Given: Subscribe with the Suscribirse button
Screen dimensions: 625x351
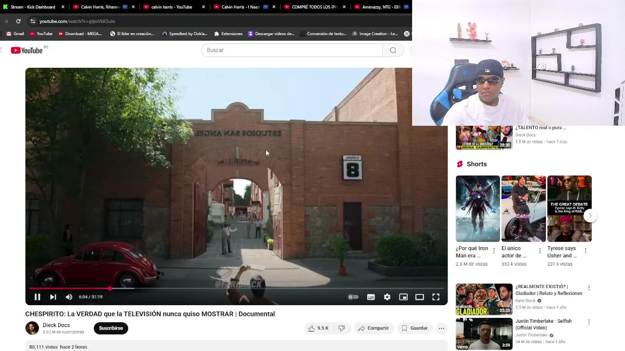Looking at the screenshot, I should click(x=111, y=328).
